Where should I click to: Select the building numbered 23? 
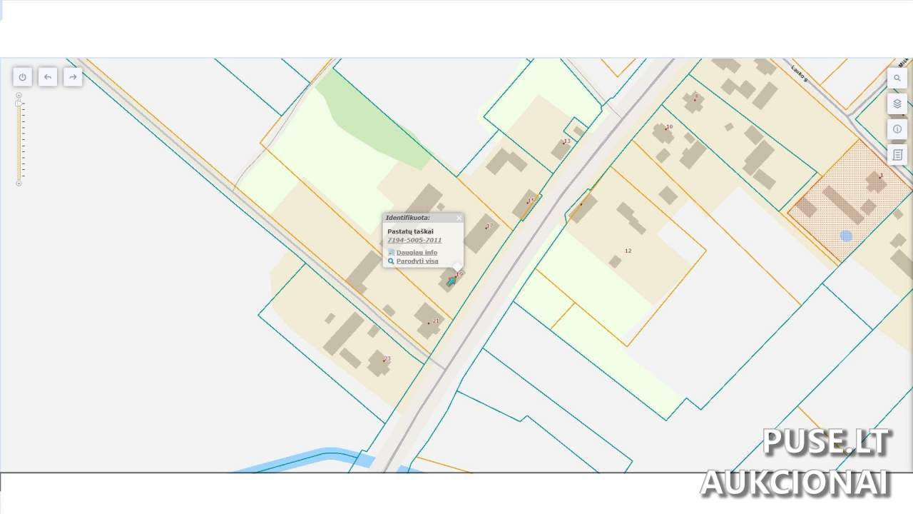point(379,363)
